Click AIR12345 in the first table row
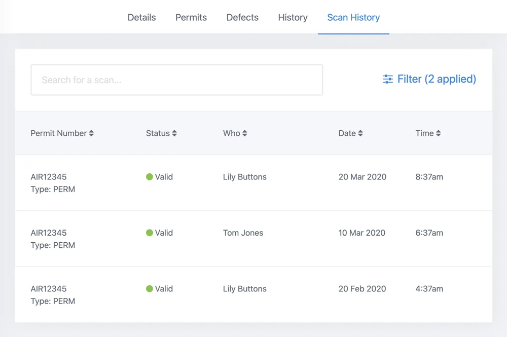Viewport: 507px width, 337px height. click(x=49, y=177)
